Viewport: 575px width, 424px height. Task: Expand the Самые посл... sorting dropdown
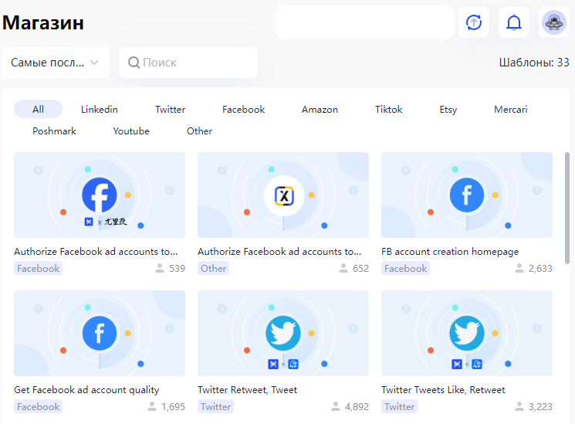pyautogui.click(x=55, y=63)
